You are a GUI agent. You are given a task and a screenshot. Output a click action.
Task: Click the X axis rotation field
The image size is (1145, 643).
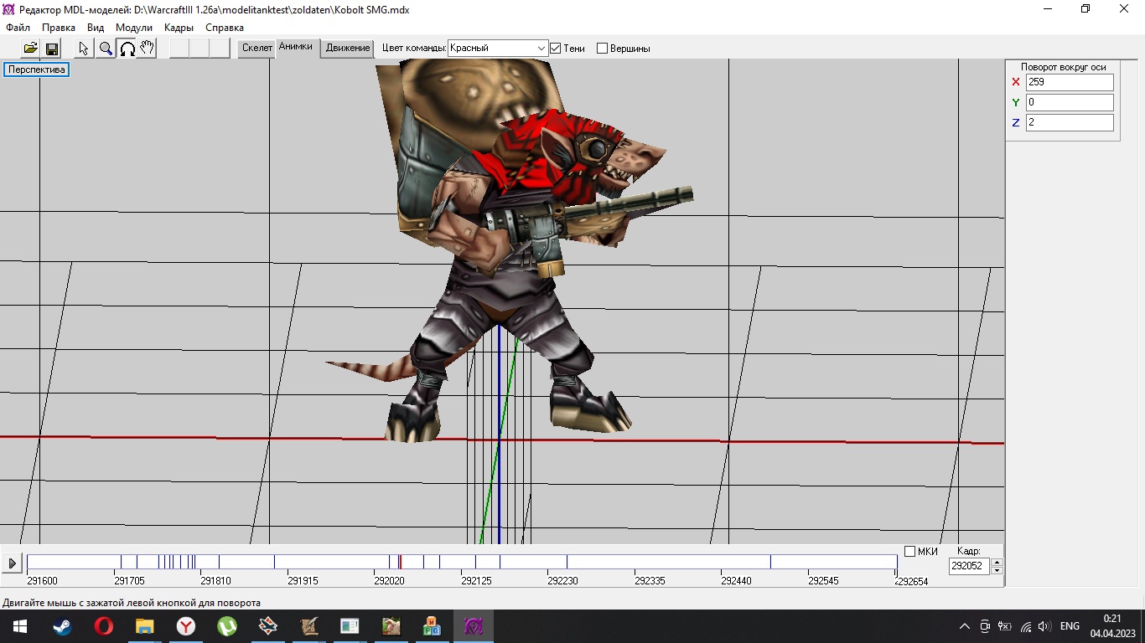coord(1070,82)
